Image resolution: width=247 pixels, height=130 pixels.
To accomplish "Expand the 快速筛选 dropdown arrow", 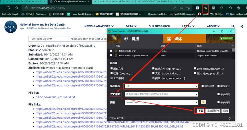I will click(x=196, y=86).
